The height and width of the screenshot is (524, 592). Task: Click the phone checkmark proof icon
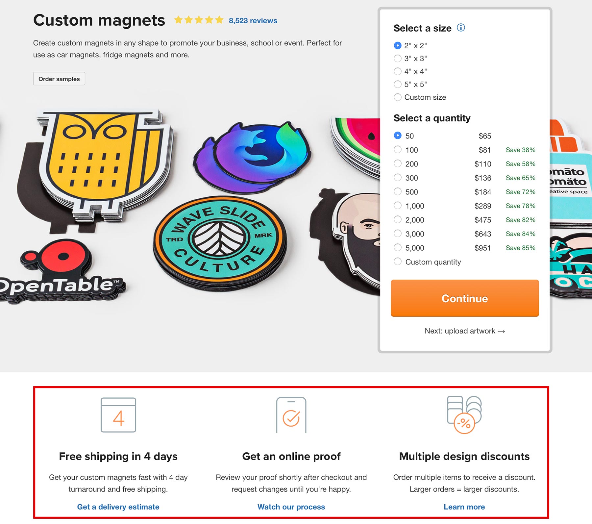pos(291,415)
